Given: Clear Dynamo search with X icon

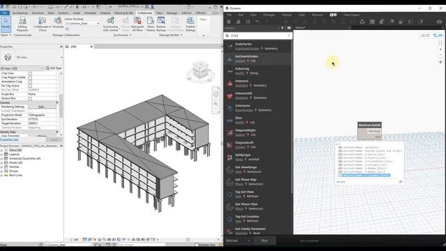Looking at the screenshot, I should (x=289, y=36).
